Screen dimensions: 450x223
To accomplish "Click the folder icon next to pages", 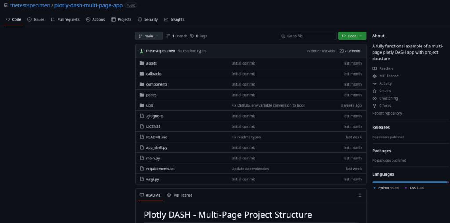I will tap(142, 95).
